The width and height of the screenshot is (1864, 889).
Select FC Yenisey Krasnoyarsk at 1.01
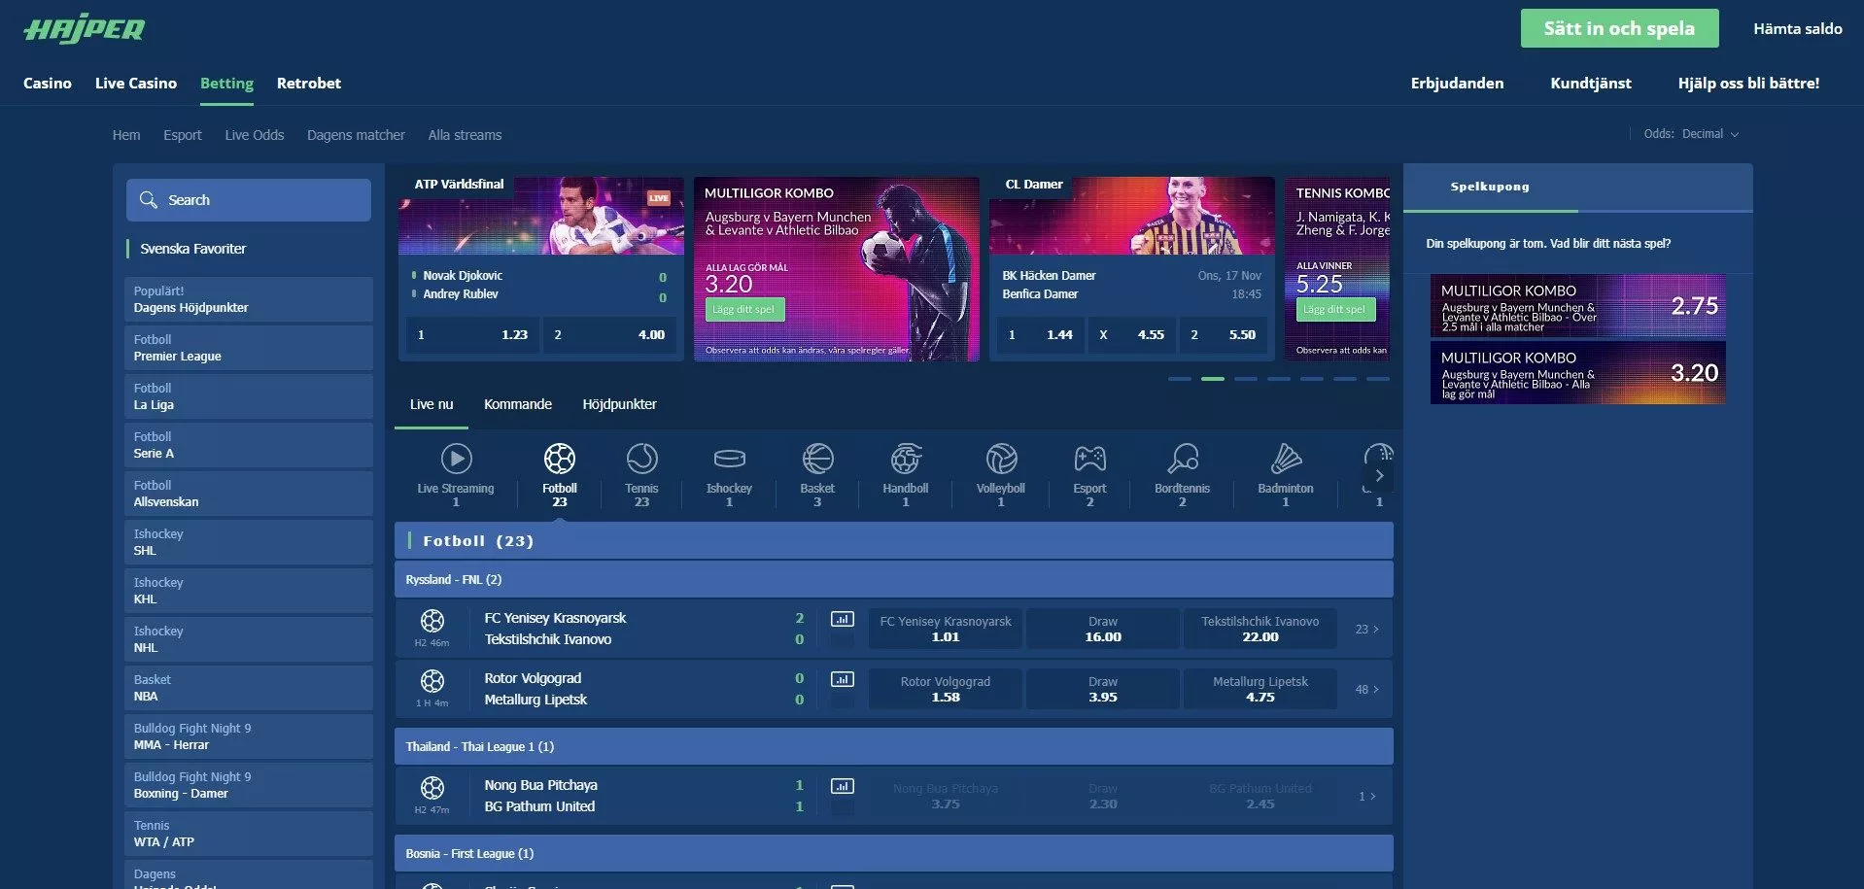946,629
